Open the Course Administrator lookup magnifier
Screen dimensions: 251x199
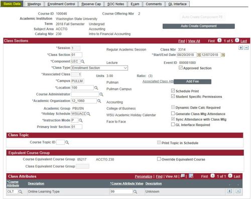tap(101, 94)
